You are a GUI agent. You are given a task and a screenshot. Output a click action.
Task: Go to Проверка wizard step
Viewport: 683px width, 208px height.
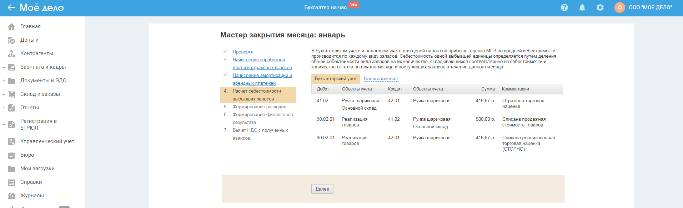(x=243, y=52)
